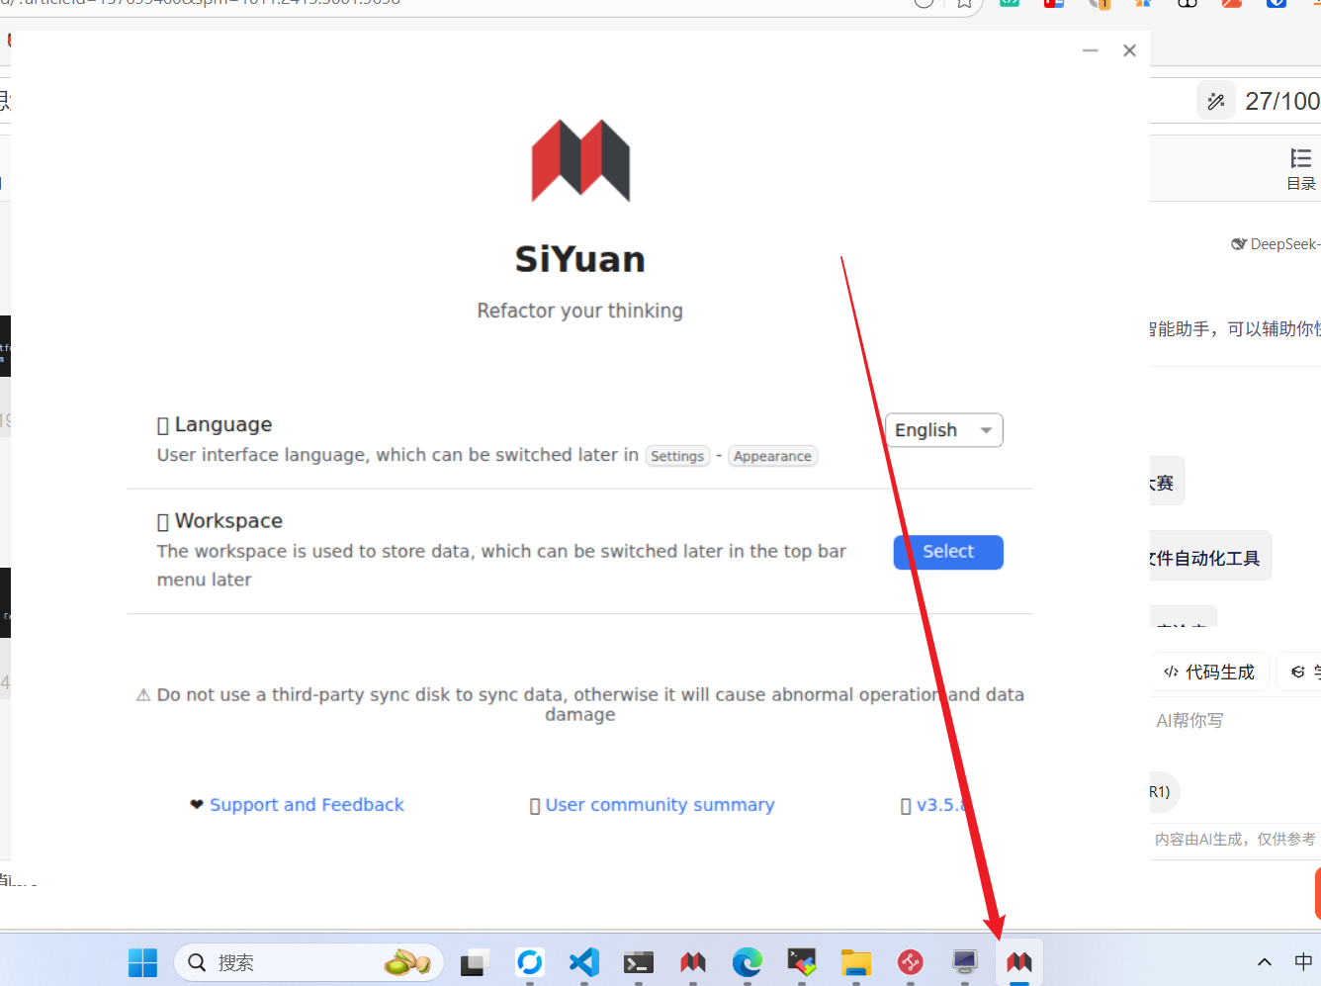Click the 代码生成 button in the browser page

click(x=1208, y=672)
